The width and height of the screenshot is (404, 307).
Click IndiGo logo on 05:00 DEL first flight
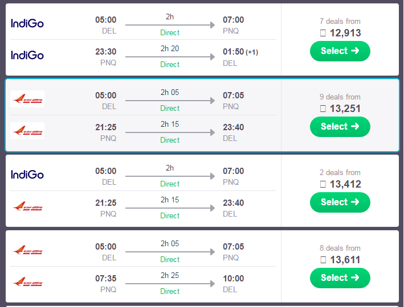pos(27,24)
